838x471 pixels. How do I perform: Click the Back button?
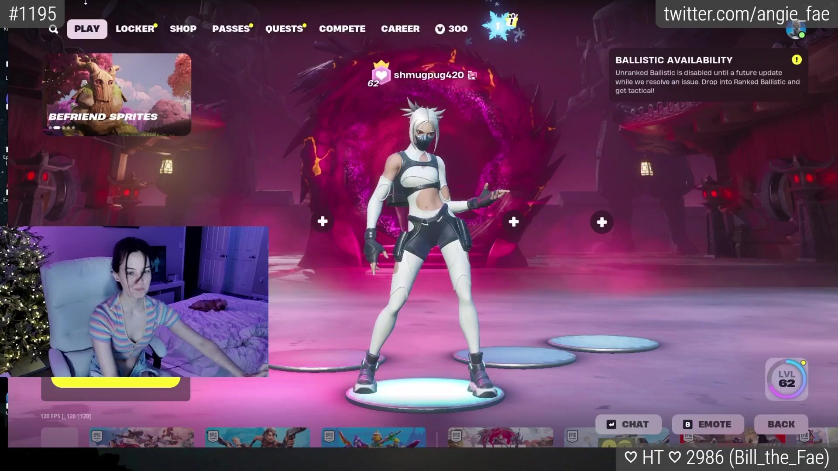(x=781, y=424)
